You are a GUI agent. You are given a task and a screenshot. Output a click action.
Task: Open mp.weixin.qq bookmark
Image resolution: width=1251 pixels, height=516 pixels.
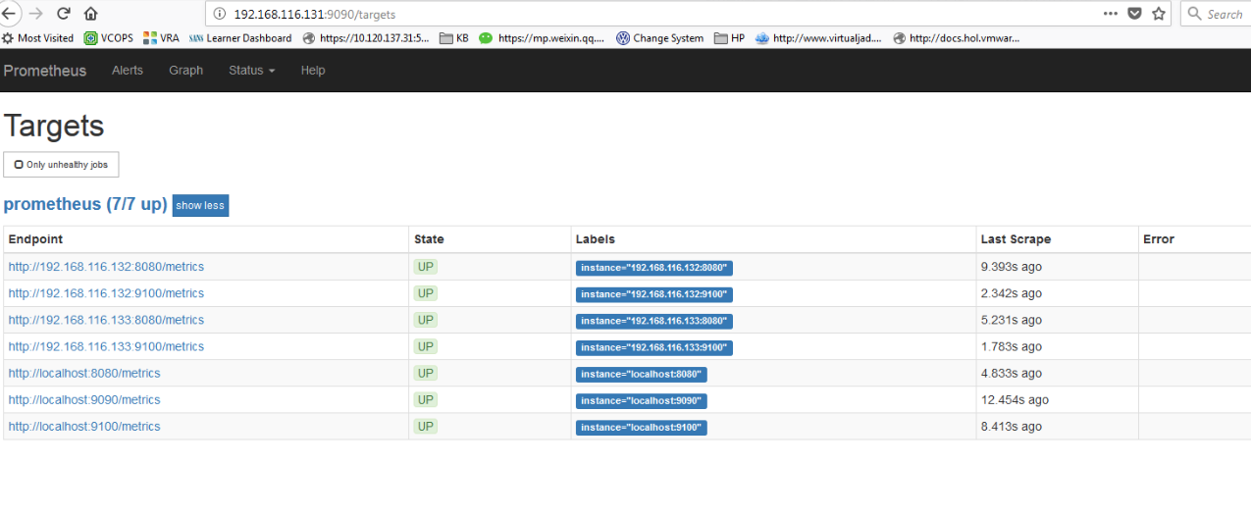tap(543, 38)
